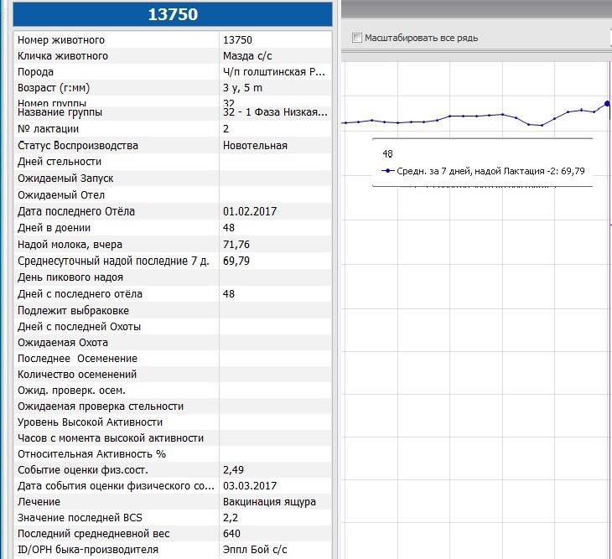Select yesterday's milk yield value '71,76'
This screenshot has width=612, height=559.
[236, 245]
